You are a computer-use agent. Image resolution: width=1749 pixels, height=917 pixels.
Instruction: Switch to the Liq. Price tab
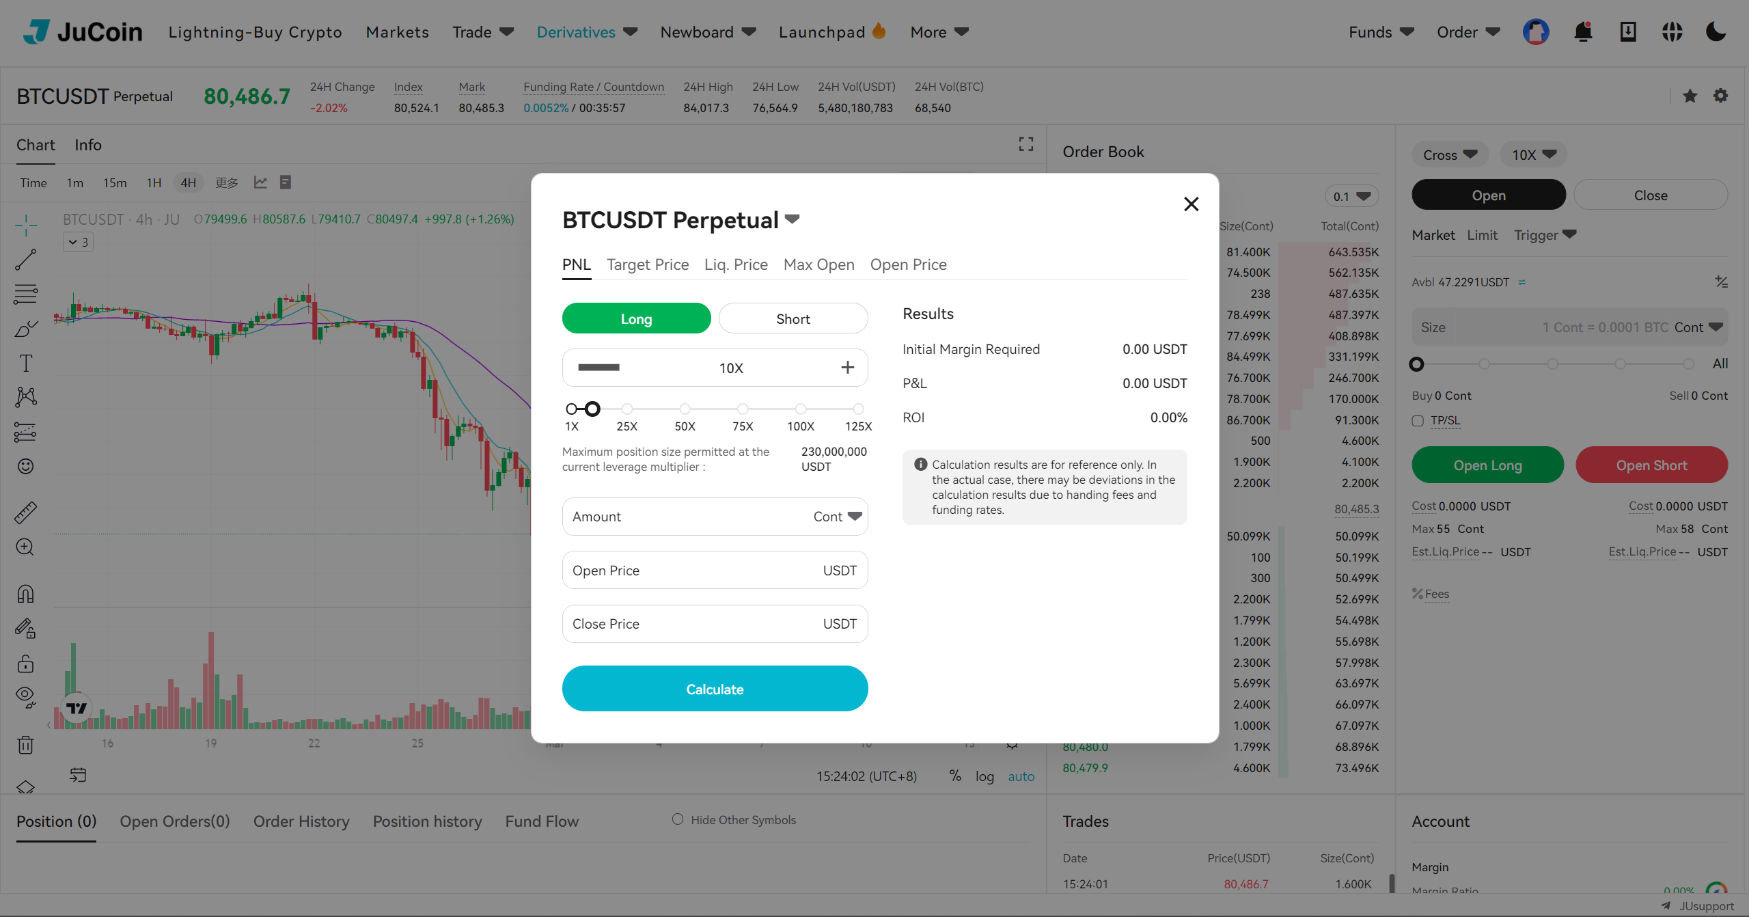click(x=736, y=264)
